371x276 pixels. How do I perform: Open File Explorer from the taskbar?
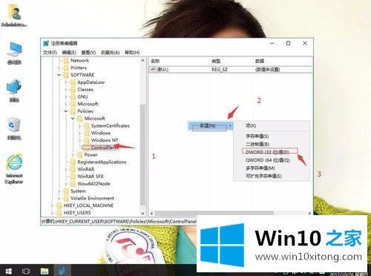point(45,271)
